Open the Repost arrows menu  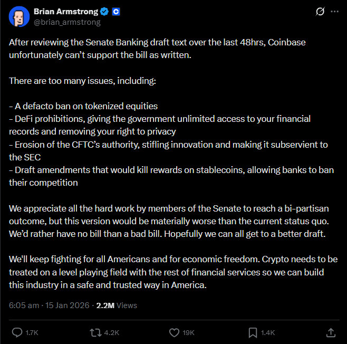[x=95, y=332]
